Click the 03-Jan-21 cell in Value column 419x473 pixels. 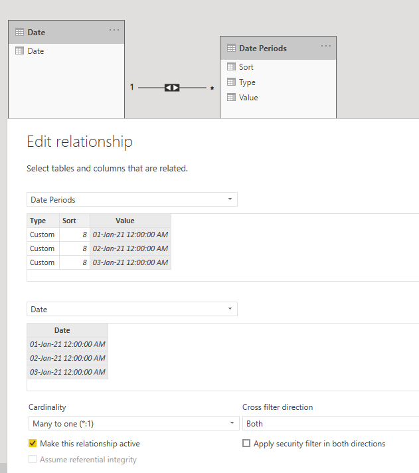(x=131, y=262)
